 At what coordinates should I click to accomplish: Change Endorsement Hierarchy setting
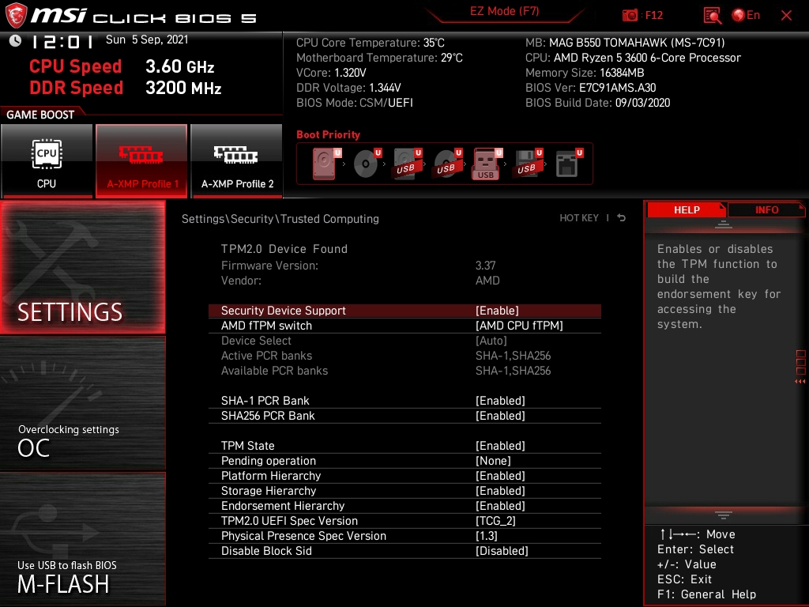click(404, 505)
